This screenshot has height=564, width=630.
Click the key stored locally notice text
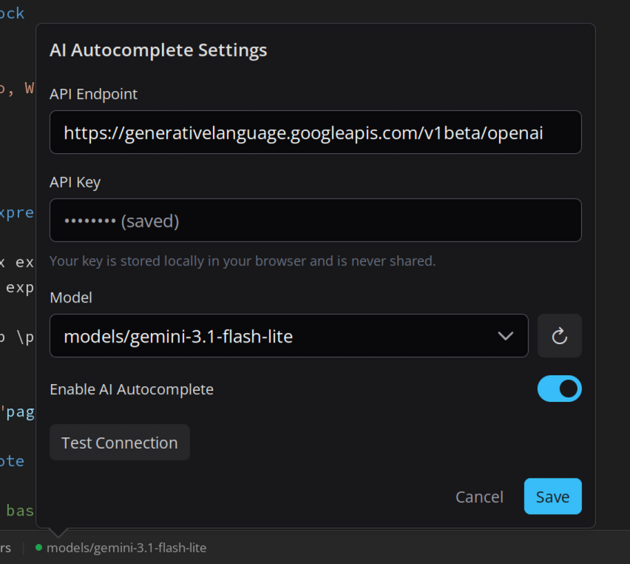(x=243, y=261)
